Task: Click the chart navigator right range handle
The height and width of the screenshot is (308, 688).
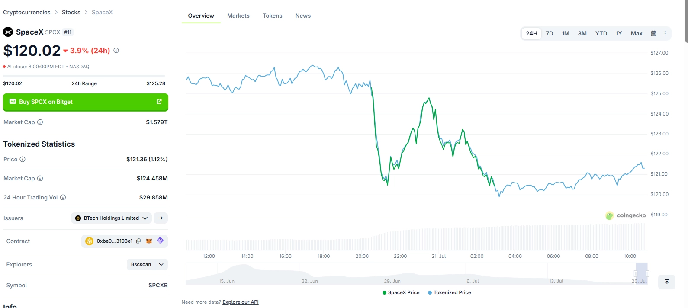Action: (x=647, y=273)
